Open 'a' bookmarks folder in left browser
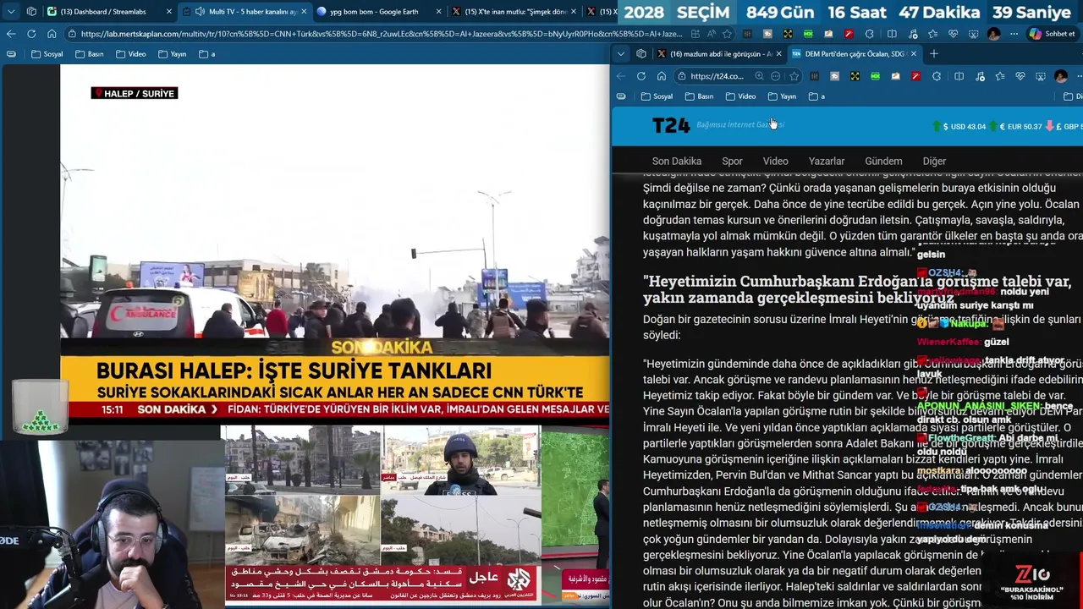Viewport: 1083px width, 609px height. 207,54
